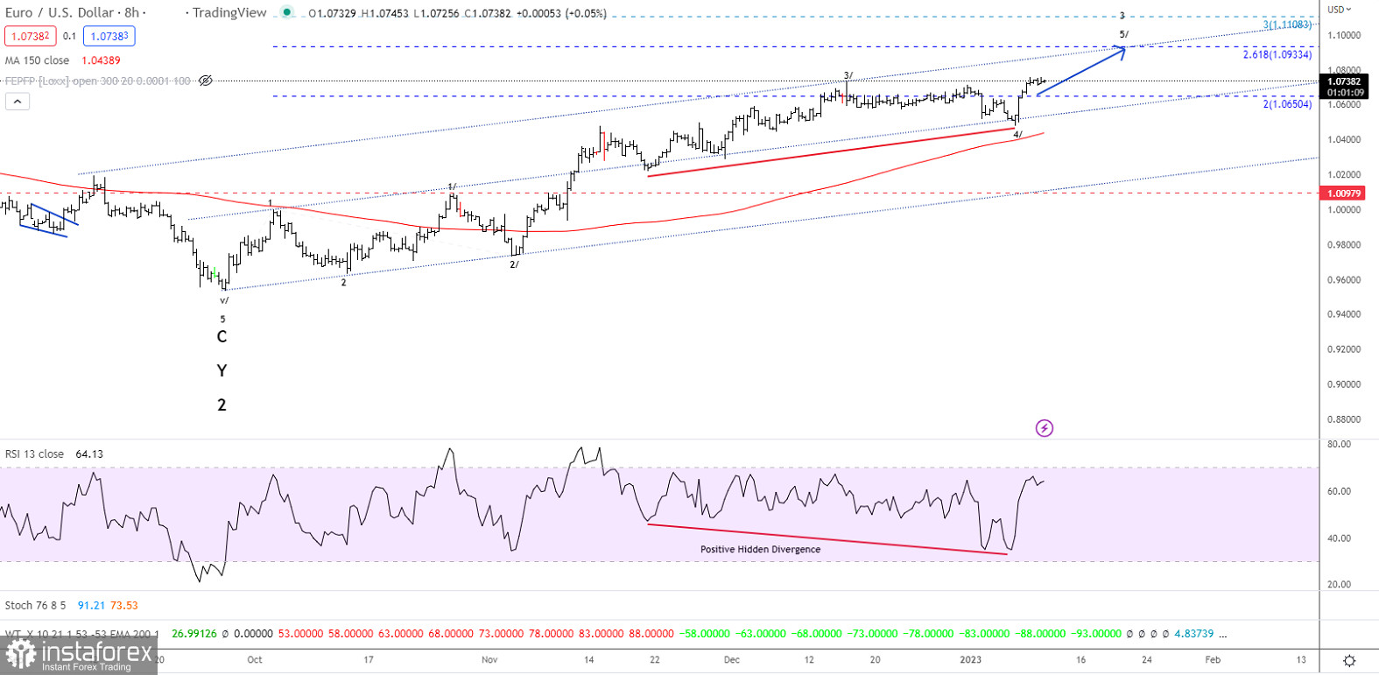
Task: Click the Stoch value 73.53
Action: point(123,605)
